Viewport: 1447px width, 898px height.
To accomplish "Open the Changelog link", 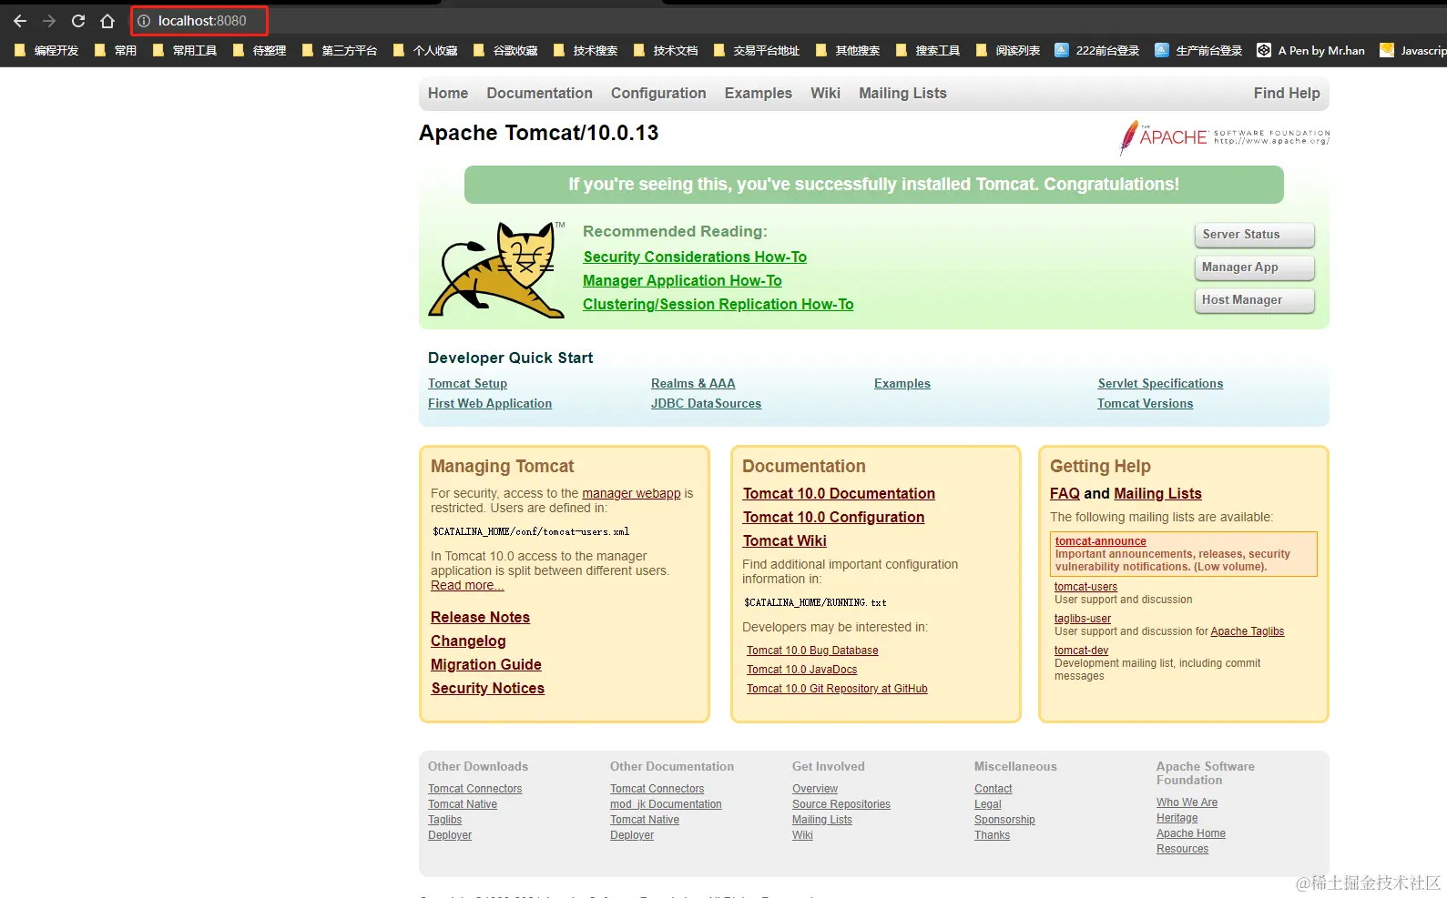I will point(468,641).
